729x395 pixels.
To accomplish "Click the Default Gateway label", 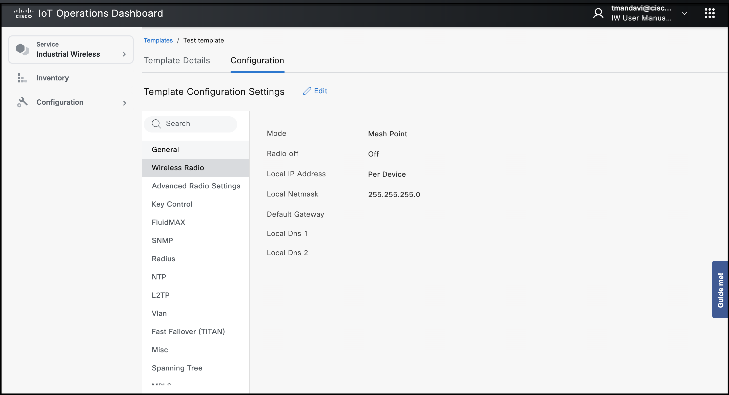I will pyautogui.click(x=295, y=214).
